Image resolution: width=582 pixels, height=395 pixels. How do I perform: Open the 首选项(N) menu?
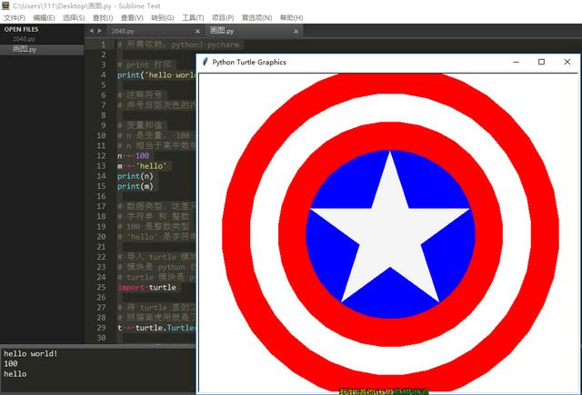point(256,18)
